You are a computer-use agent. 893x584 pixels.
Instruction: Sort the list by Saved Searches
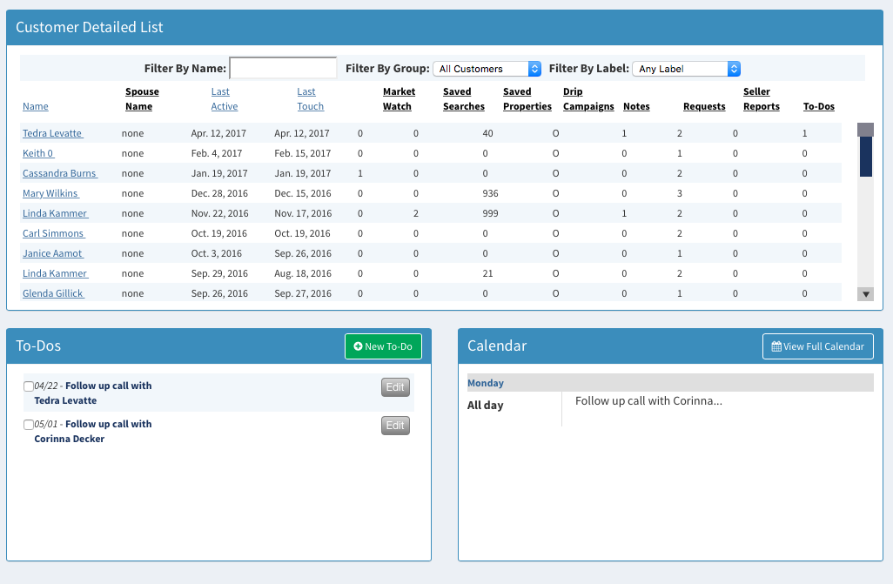tap(463, 98)
